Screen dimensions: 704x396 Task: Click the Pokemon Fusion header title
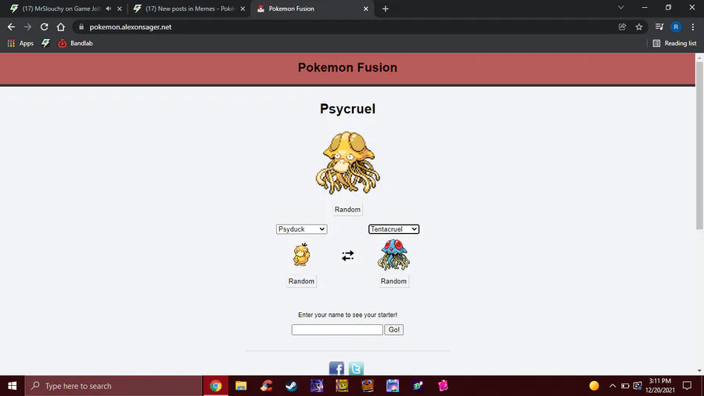pos(347,67)
